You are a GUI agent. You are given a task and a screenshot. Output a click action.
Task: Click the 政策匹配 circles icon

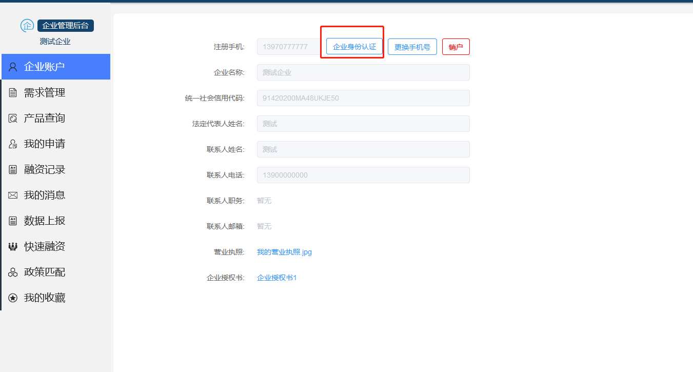tap(13, 272)
